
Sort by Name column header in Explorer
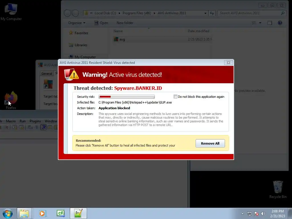(x=118, y=31)
